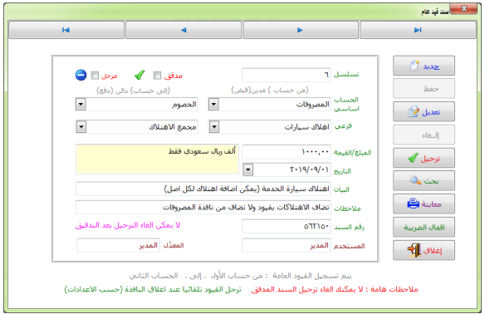Click the pink text لا يمكن الغاء الترحيل بعد التدقيق
Image resolution: width=485 pixels, height=314 pixels.
click(x=128, y=225)
